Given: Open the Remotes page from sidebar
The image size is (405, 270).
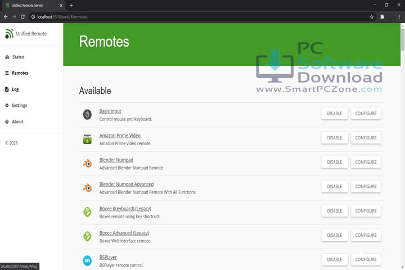Looking at the screenshot, I should tap(20, 73).
